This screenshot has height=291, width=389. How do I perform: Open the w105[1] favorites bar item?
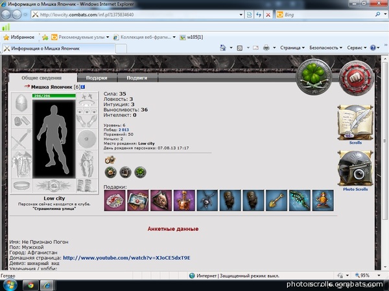pos(191,37)
